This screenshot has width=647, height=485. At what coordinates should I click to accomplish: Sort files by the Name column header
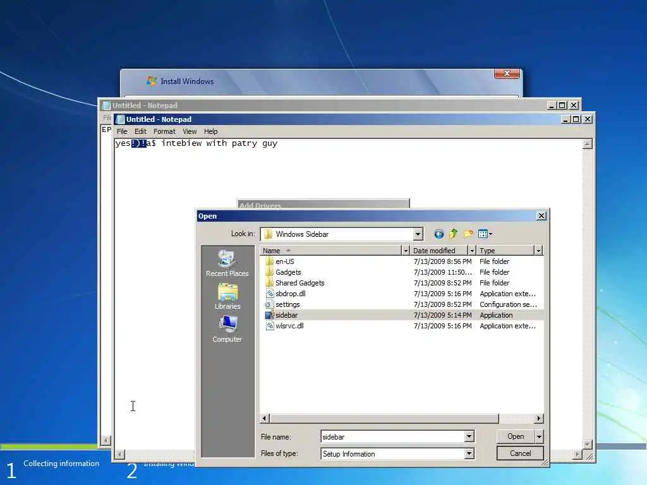(x=331, y=251)
